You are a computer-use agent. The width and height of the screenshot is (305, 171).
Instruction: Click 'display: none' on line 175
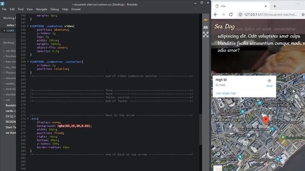pyautogui.click(x=49, y=123)
